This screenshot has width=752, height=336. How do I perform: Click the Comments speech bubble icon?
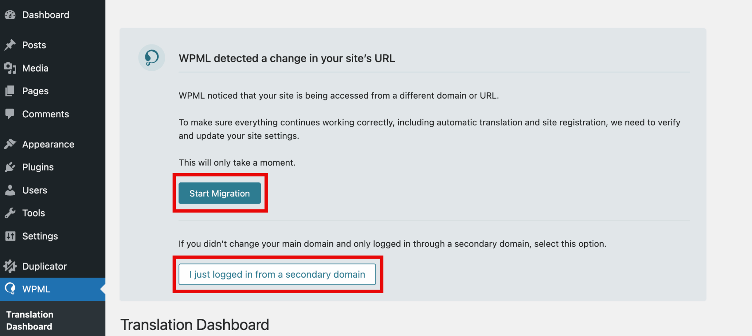coord(10,114)
